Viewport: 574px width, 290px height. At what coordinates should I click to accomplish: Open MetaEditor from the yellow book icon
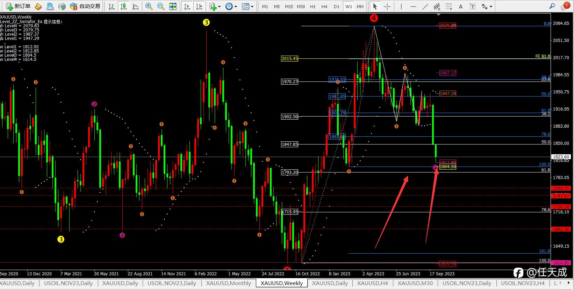tap(38, 6)
